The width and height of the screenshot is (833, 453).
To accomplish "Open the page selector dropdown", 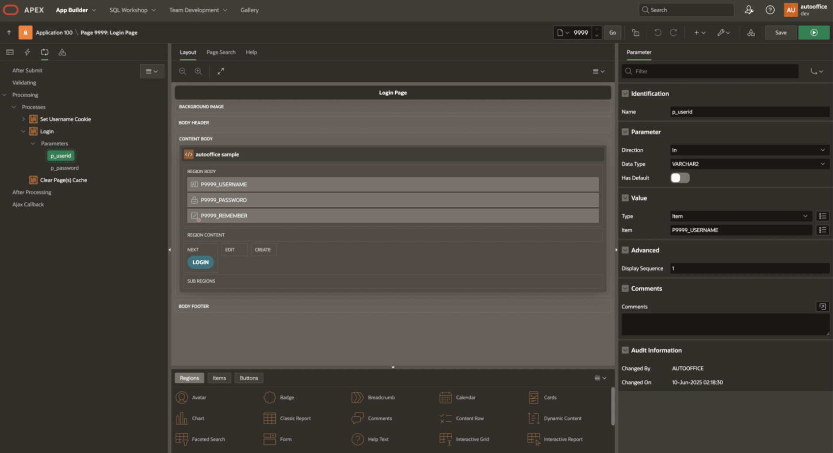I will tap(563, 33).
